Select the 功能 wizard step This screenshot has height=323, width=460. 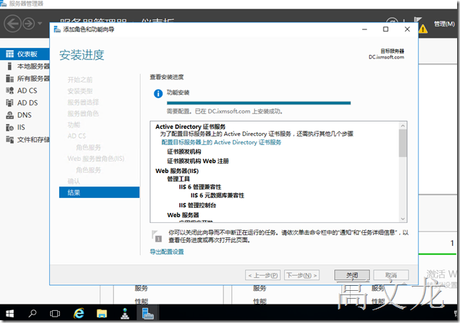(x=74, y=124)
